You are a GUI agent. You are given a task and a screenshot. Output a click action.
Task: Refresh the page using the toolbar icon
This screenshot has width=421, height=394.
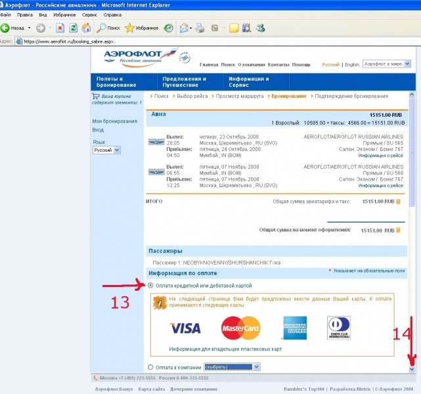73,28
